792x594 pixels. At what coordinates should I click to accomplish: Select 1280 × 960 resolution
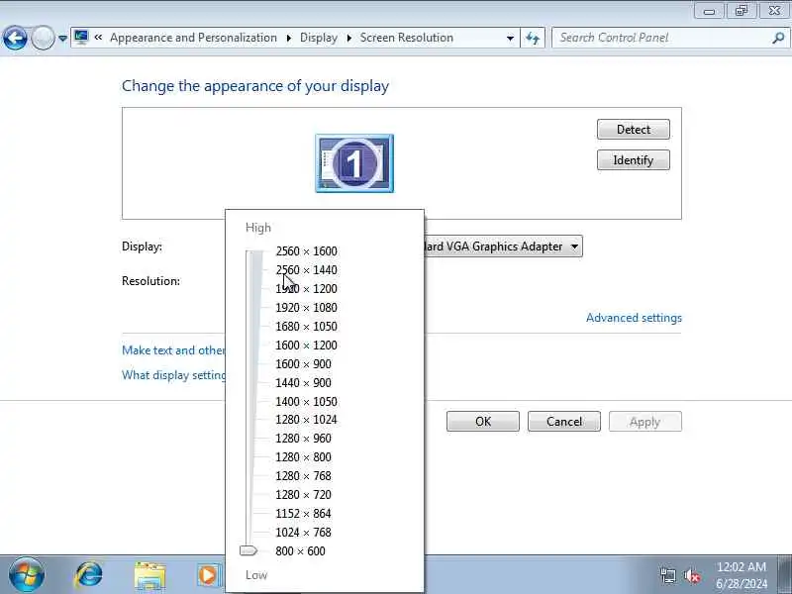[x=303, y=438]
